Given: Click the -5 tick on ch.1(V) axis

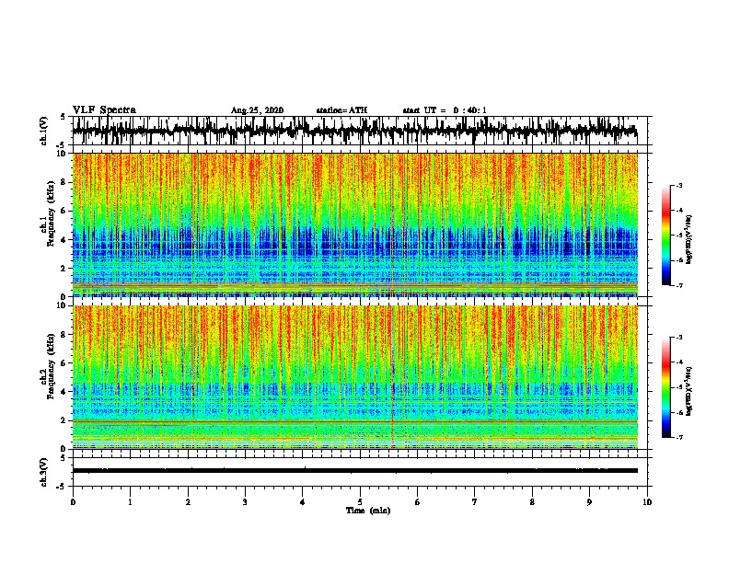Looking at the screenshot, I should click(x=62, y=145).
